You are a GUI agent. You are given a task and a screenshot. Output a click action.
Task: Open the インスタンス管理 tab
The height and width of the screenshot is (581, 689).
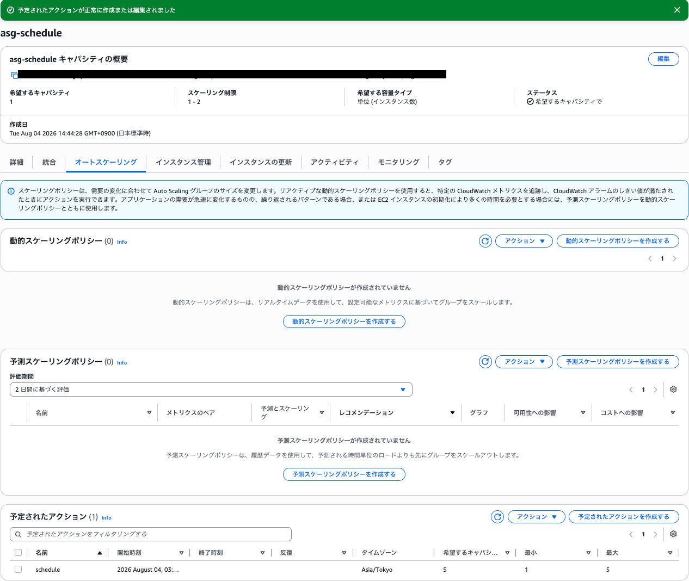183,162
